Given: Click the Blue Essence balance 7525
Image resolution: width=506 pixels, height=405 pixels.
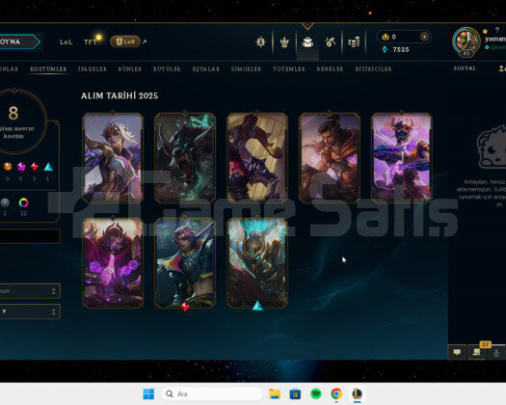Looking at the screenshot, I should 401,49.
